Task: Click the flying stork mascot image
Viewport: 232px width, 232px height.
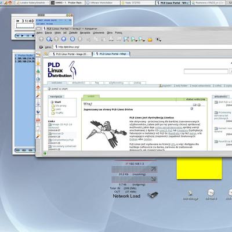Action: pos(106,134)
